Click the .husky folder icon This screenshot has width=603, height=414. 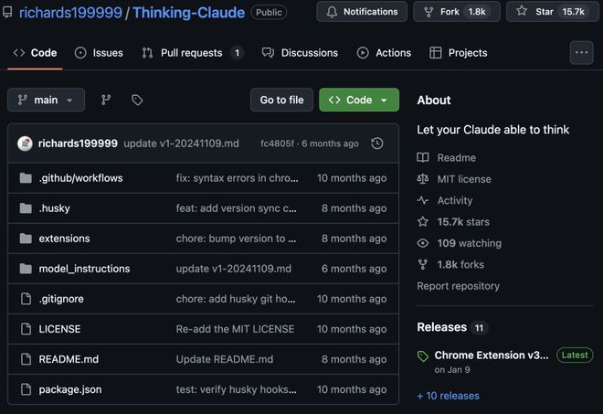[x=26, y=208]
